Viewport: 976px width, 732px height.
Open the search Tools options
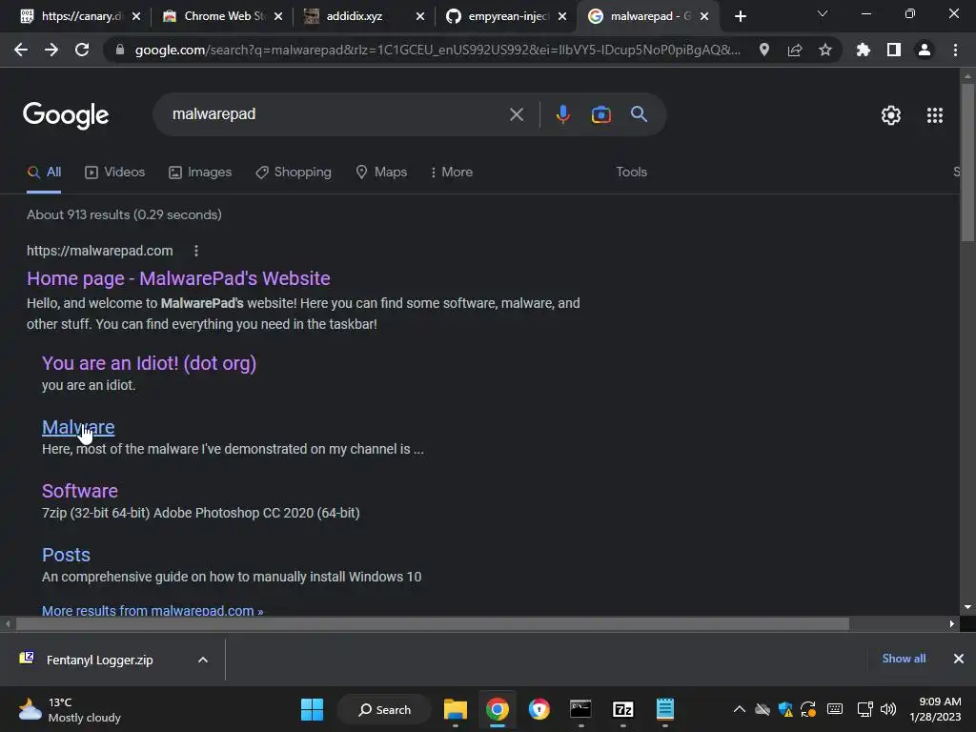[631, 172]
